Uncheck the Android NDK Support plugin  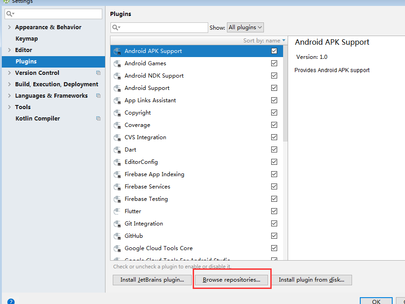(x=274, y=76)
